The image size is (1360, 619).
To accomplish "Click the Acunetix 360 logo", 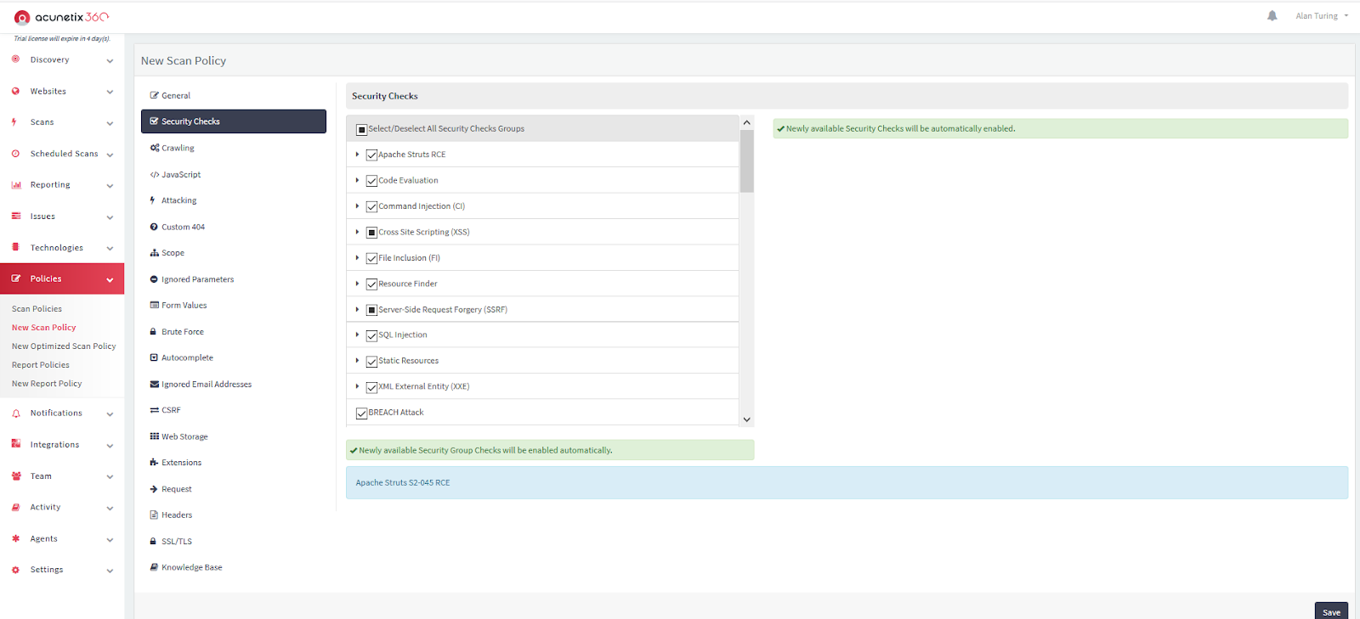I will tap(61, 17).
